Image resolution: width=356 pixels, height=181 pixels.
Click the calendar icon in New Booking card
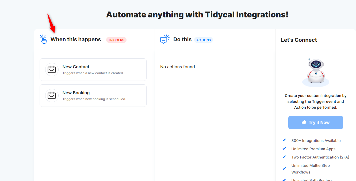(52, 96)
